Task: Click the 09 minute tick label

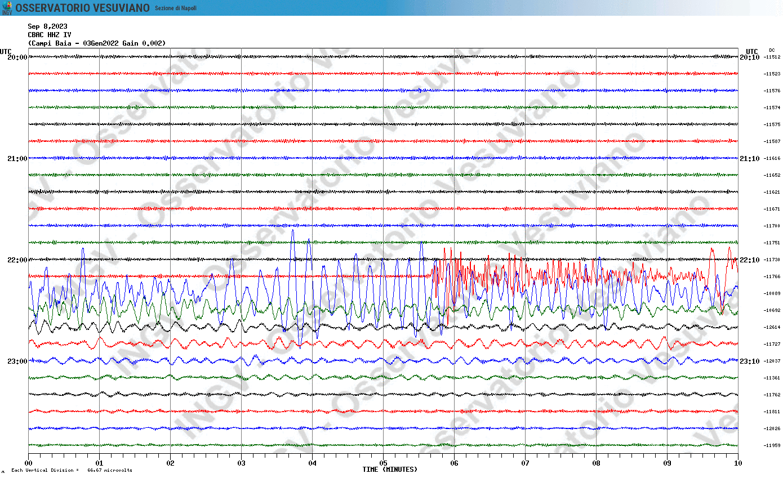Action: click(x=667, y=463)
